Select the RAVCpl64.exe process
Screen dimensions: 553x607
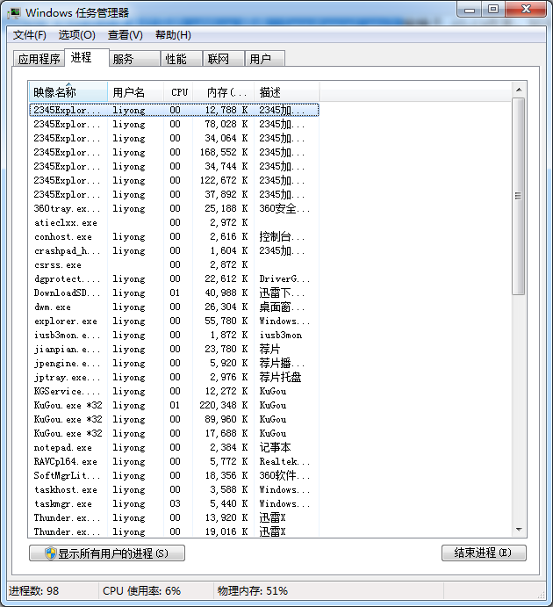click(x=174, y=461)
